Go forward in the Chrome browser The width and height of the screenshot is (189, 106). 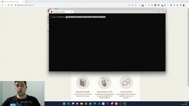5,5
